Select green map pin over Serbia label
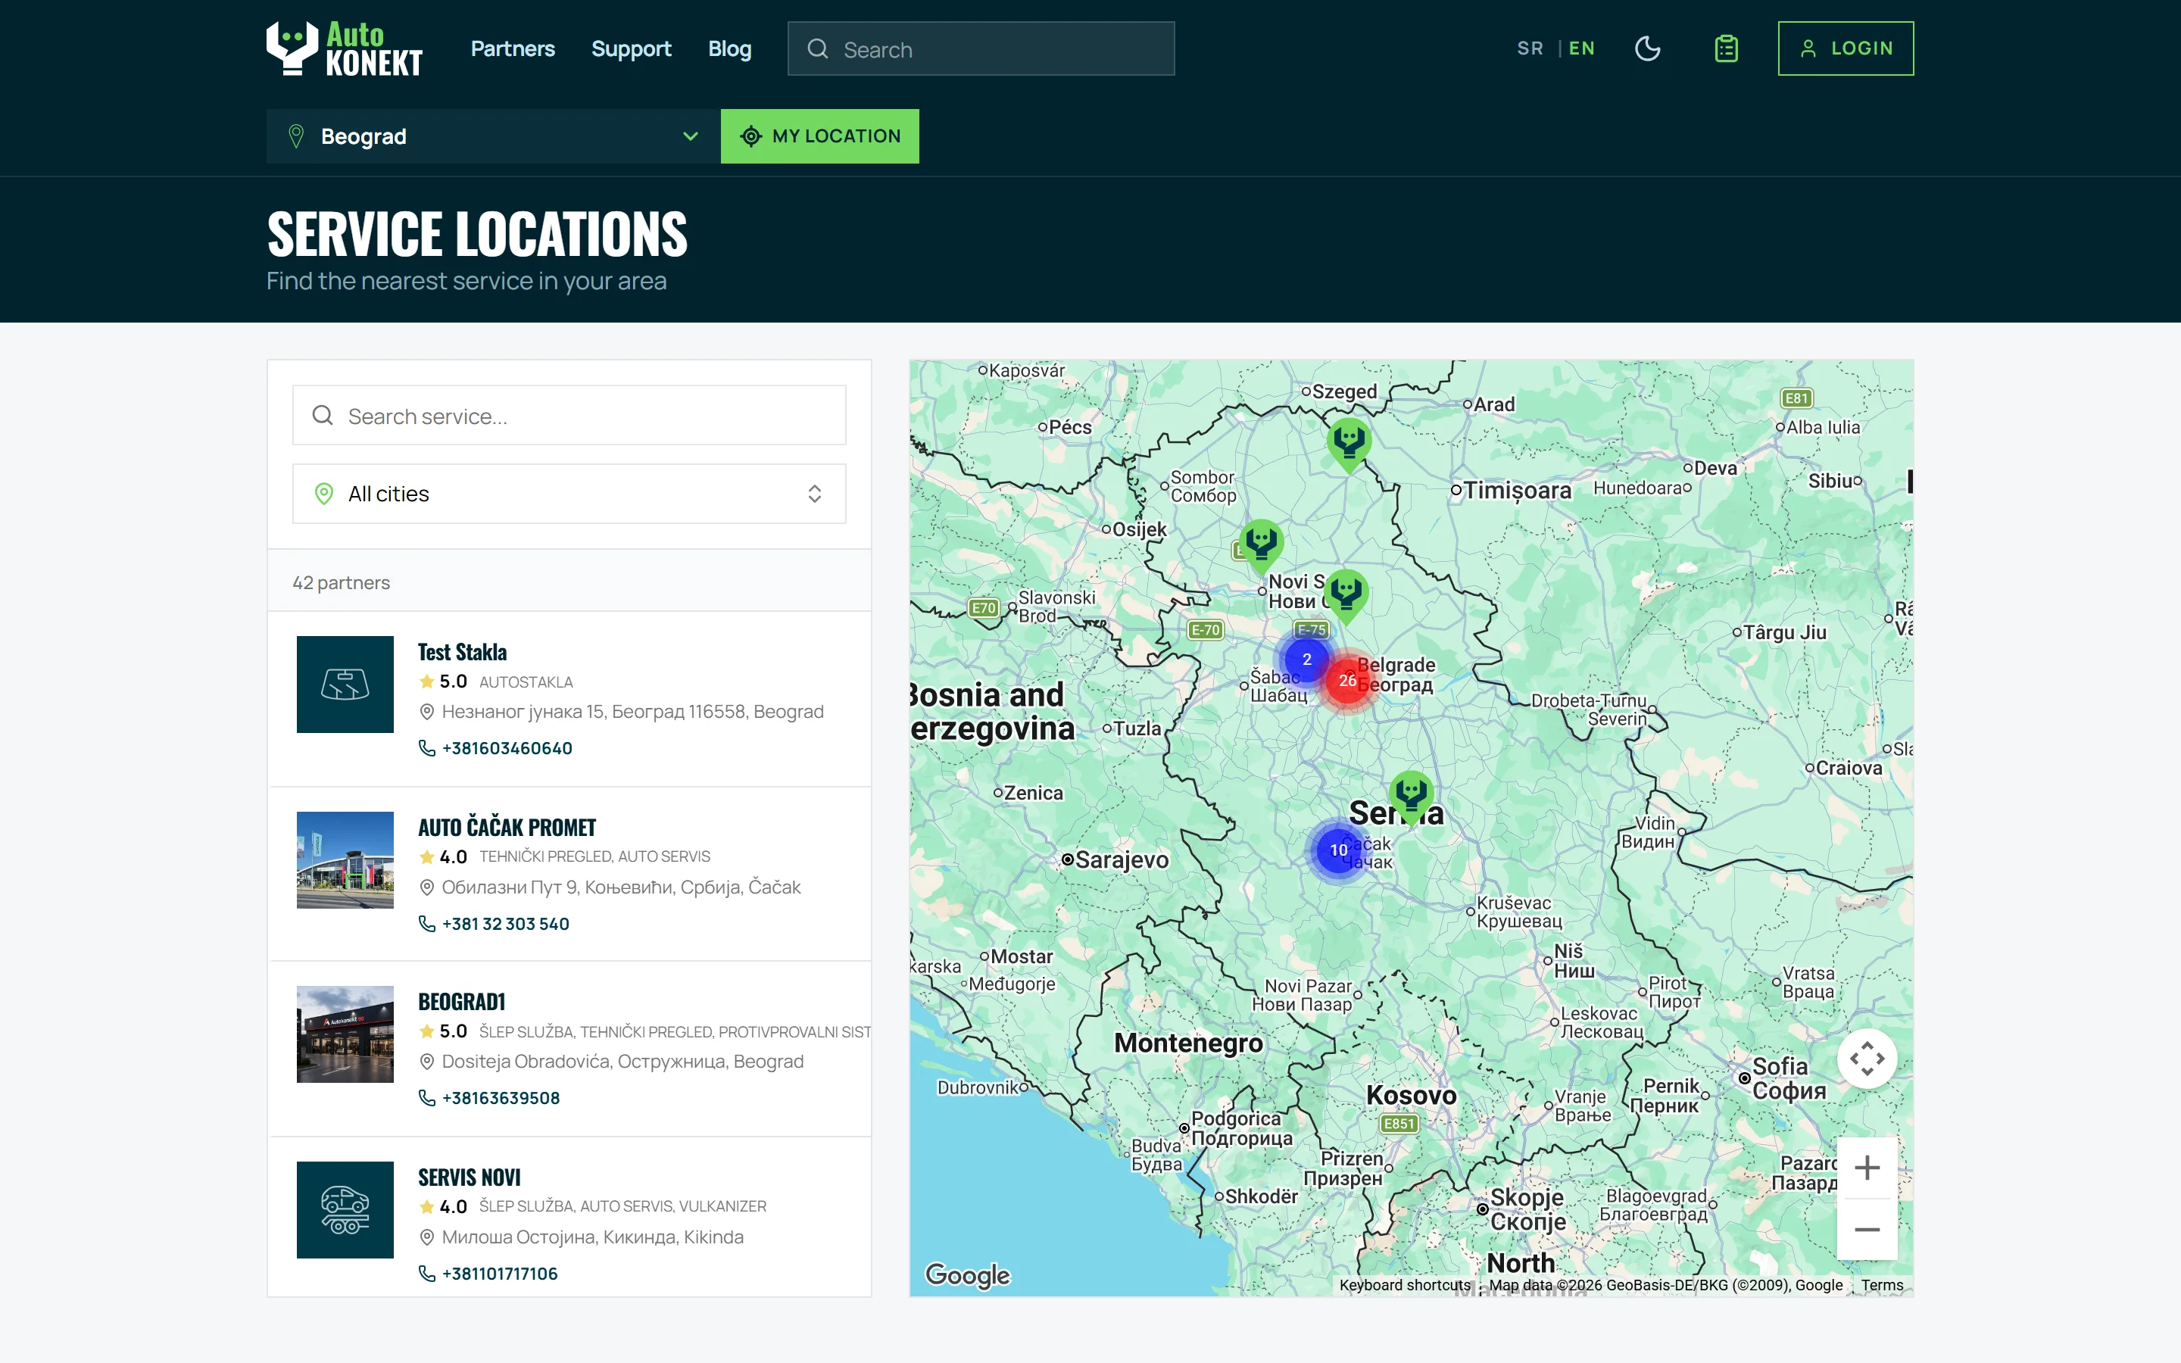The image size is (2181, 1363). [x=1412, y=797]
